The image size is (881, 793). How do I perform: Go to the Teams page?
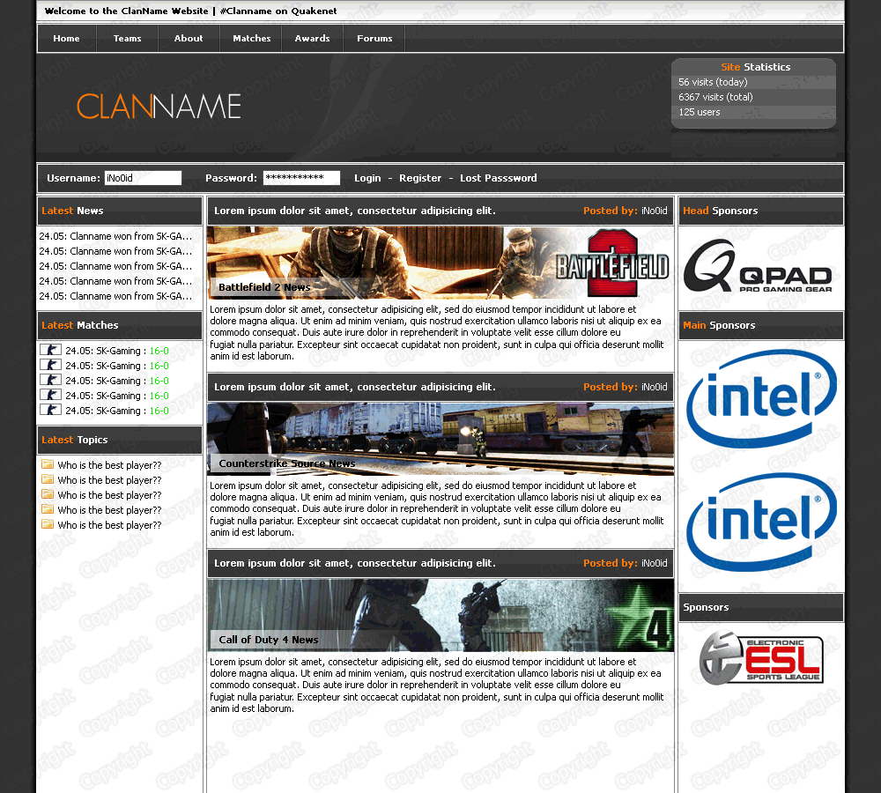(128, 38)
